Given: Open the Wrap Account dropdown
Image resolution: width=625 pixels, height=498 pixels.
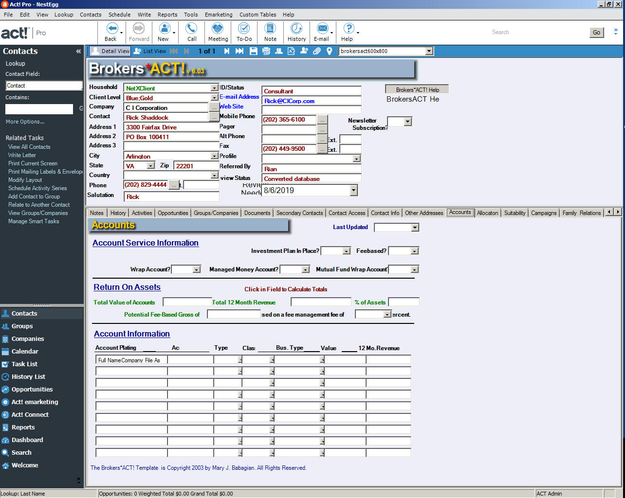Looking at the screenshot, I should pyautogui.click(x=196, y=269).
